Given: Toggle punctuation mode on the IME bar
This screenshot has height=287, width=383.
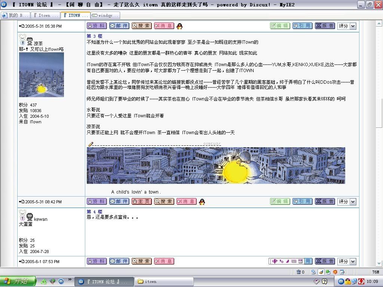Looking at the screenshot, I should coord(281,261).
